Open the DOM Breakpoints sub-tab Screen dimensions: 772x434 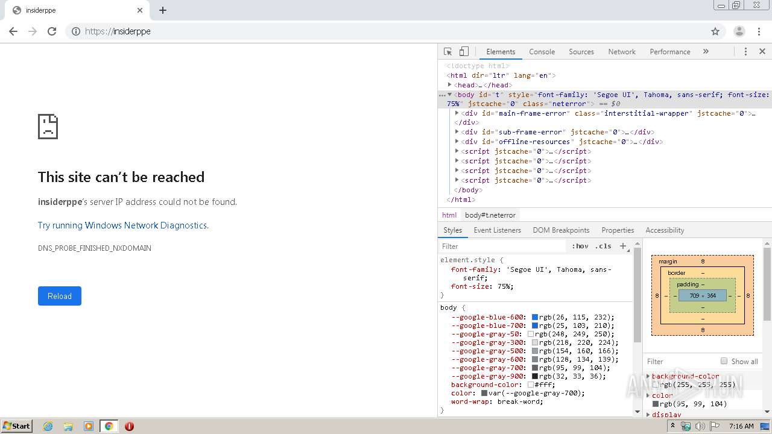coord(561,230)
